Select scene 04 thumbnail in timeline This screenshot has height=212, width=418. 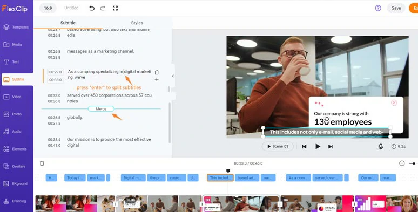[x=317, y=203]
